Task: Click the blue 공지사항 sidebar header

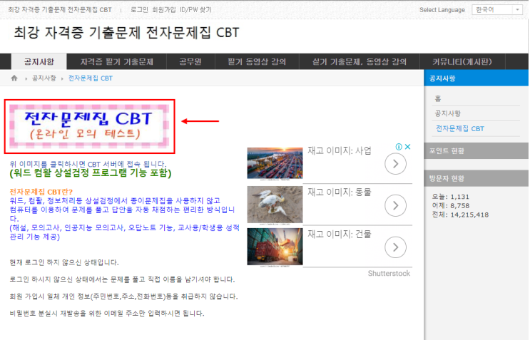Action: [x=477, y=78]
